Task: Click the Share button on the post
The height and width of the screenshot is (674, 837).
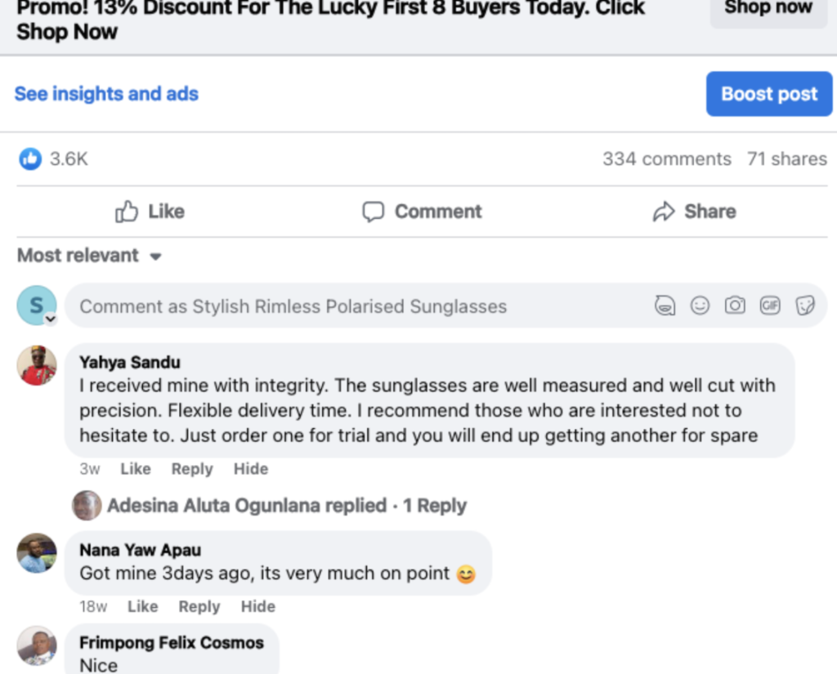Action: coord(694,212)
